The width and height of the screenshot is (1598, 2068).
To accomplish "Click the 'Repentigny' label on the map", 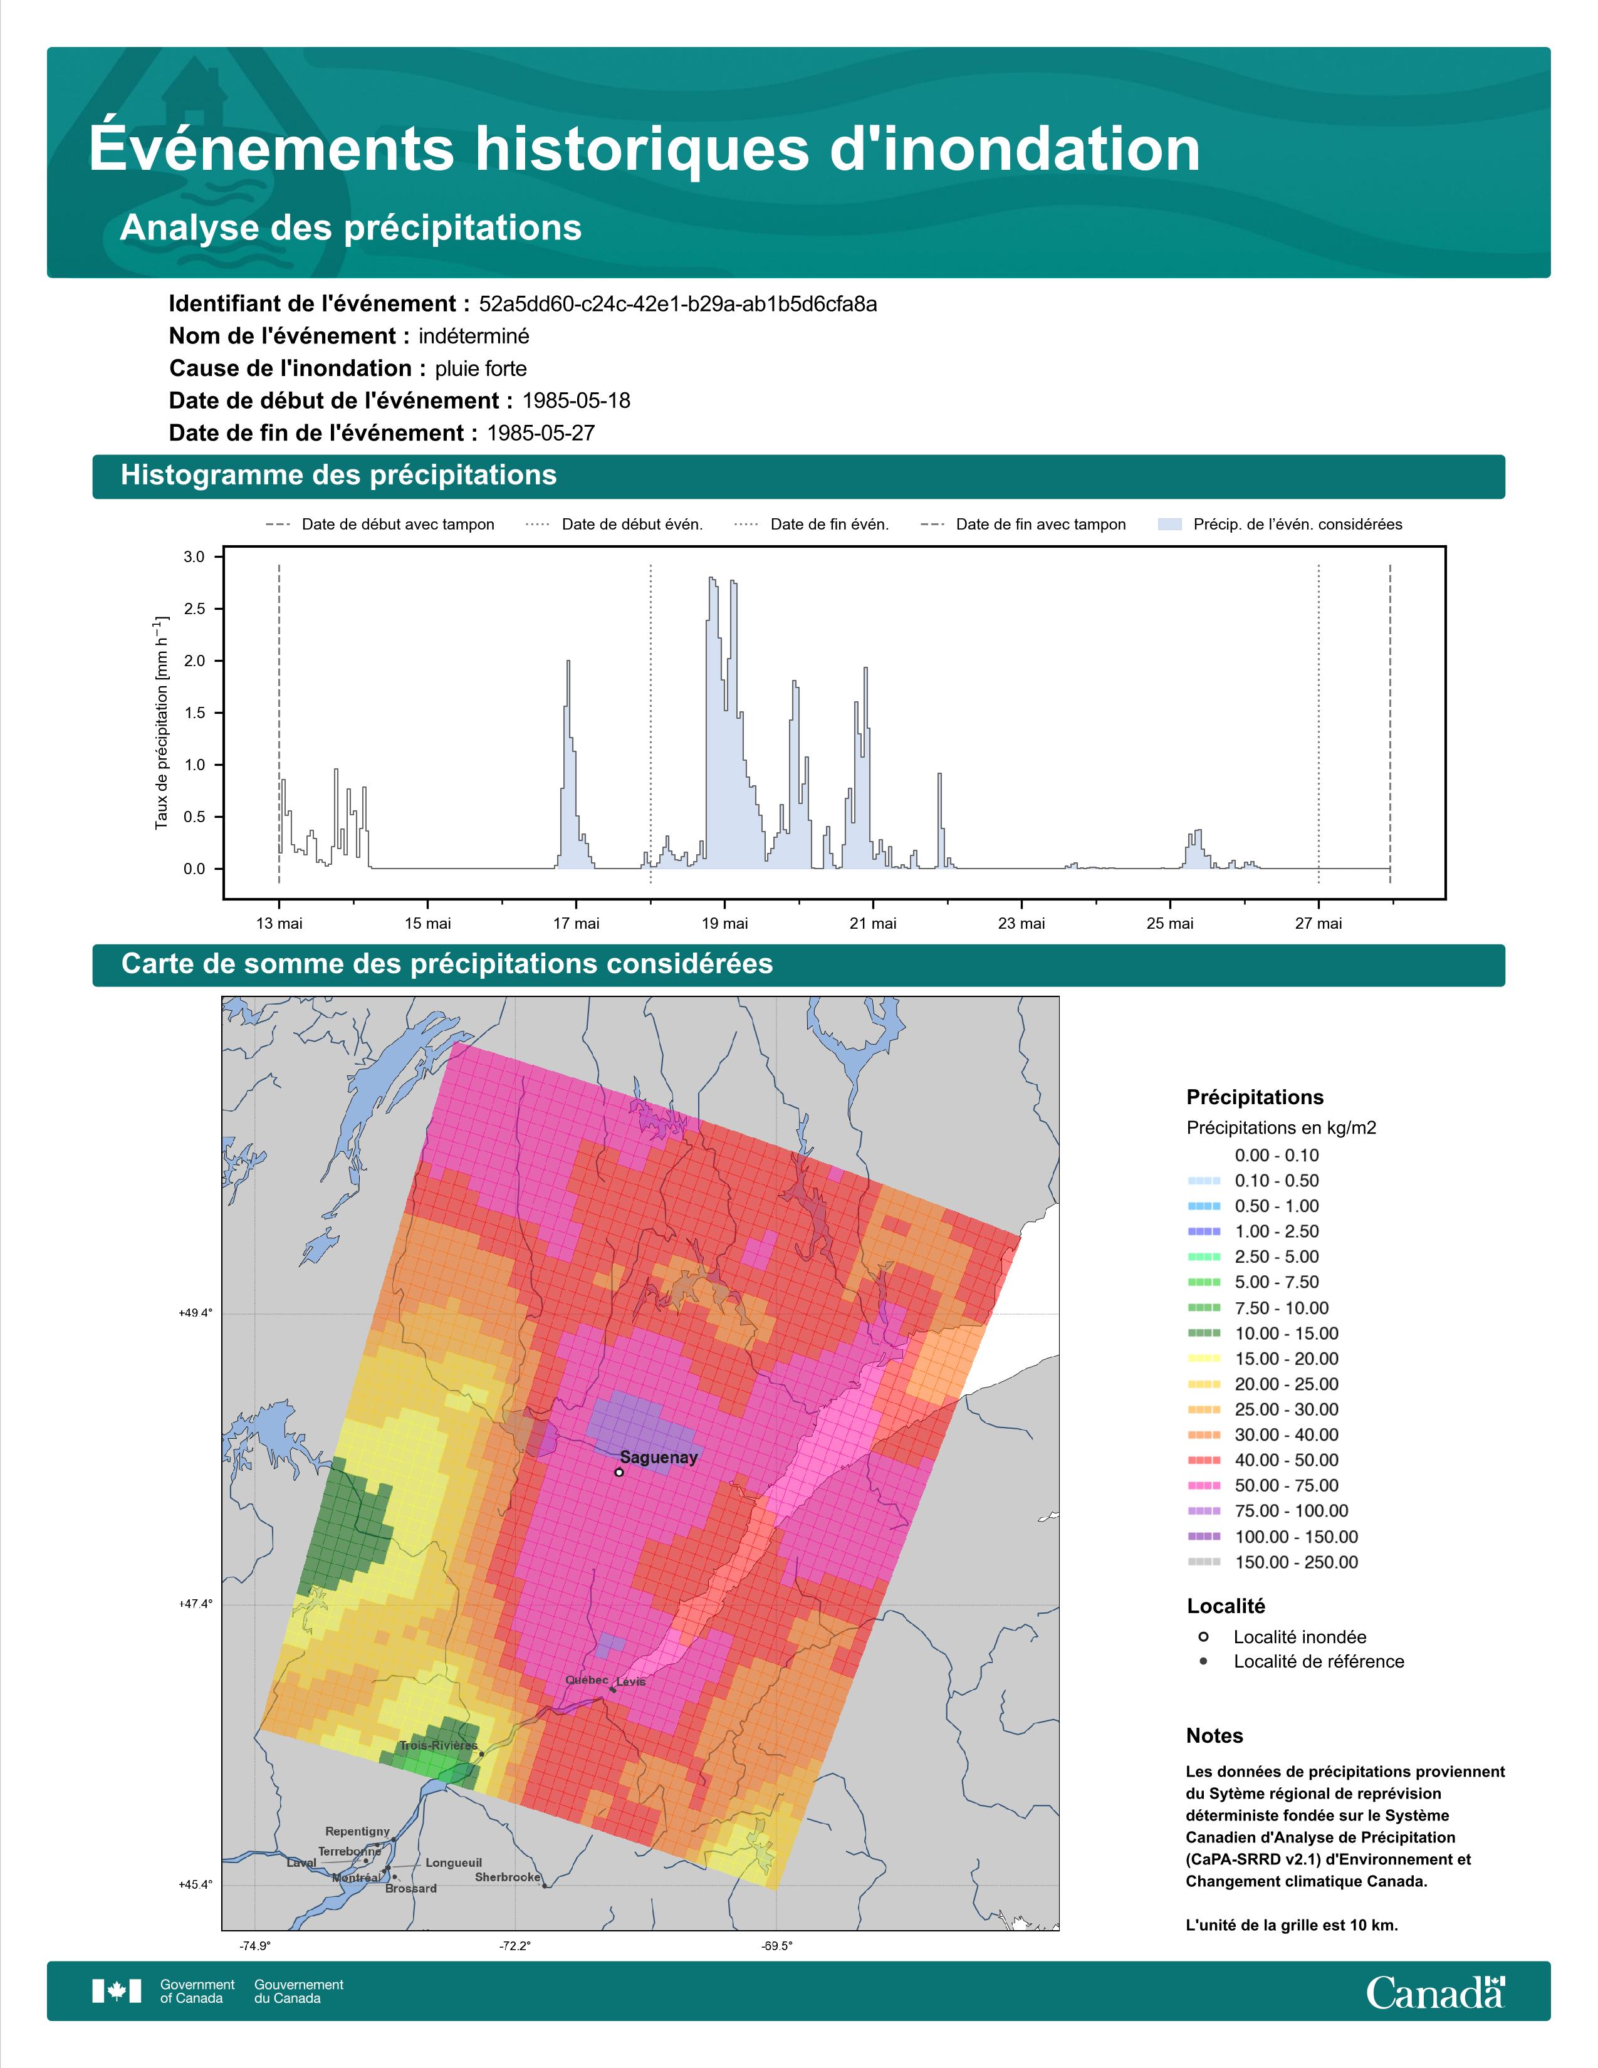I will [358, 1831].
